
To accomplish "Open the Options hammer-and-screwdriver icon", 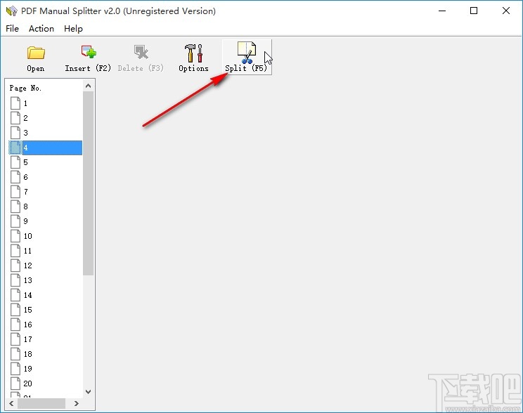I will [x=193, y=53].
